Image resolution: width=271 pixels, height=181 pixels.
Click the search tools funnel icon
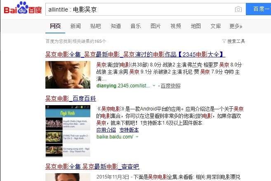[x=224, y=41]
